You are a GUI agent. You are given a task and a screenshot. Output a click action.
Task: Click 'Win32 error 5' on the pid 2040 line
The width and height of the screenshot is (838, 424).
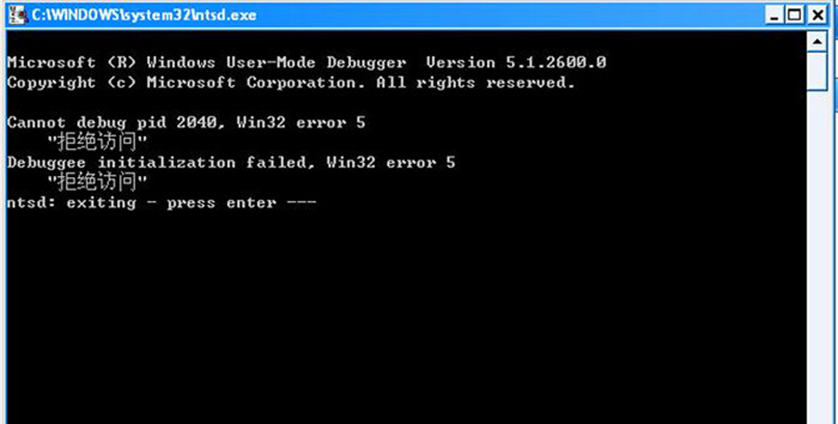[301, 123]
